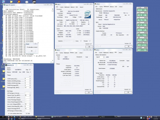
Task: Switch to MemSet taskbar button
Action: [42, 119]
